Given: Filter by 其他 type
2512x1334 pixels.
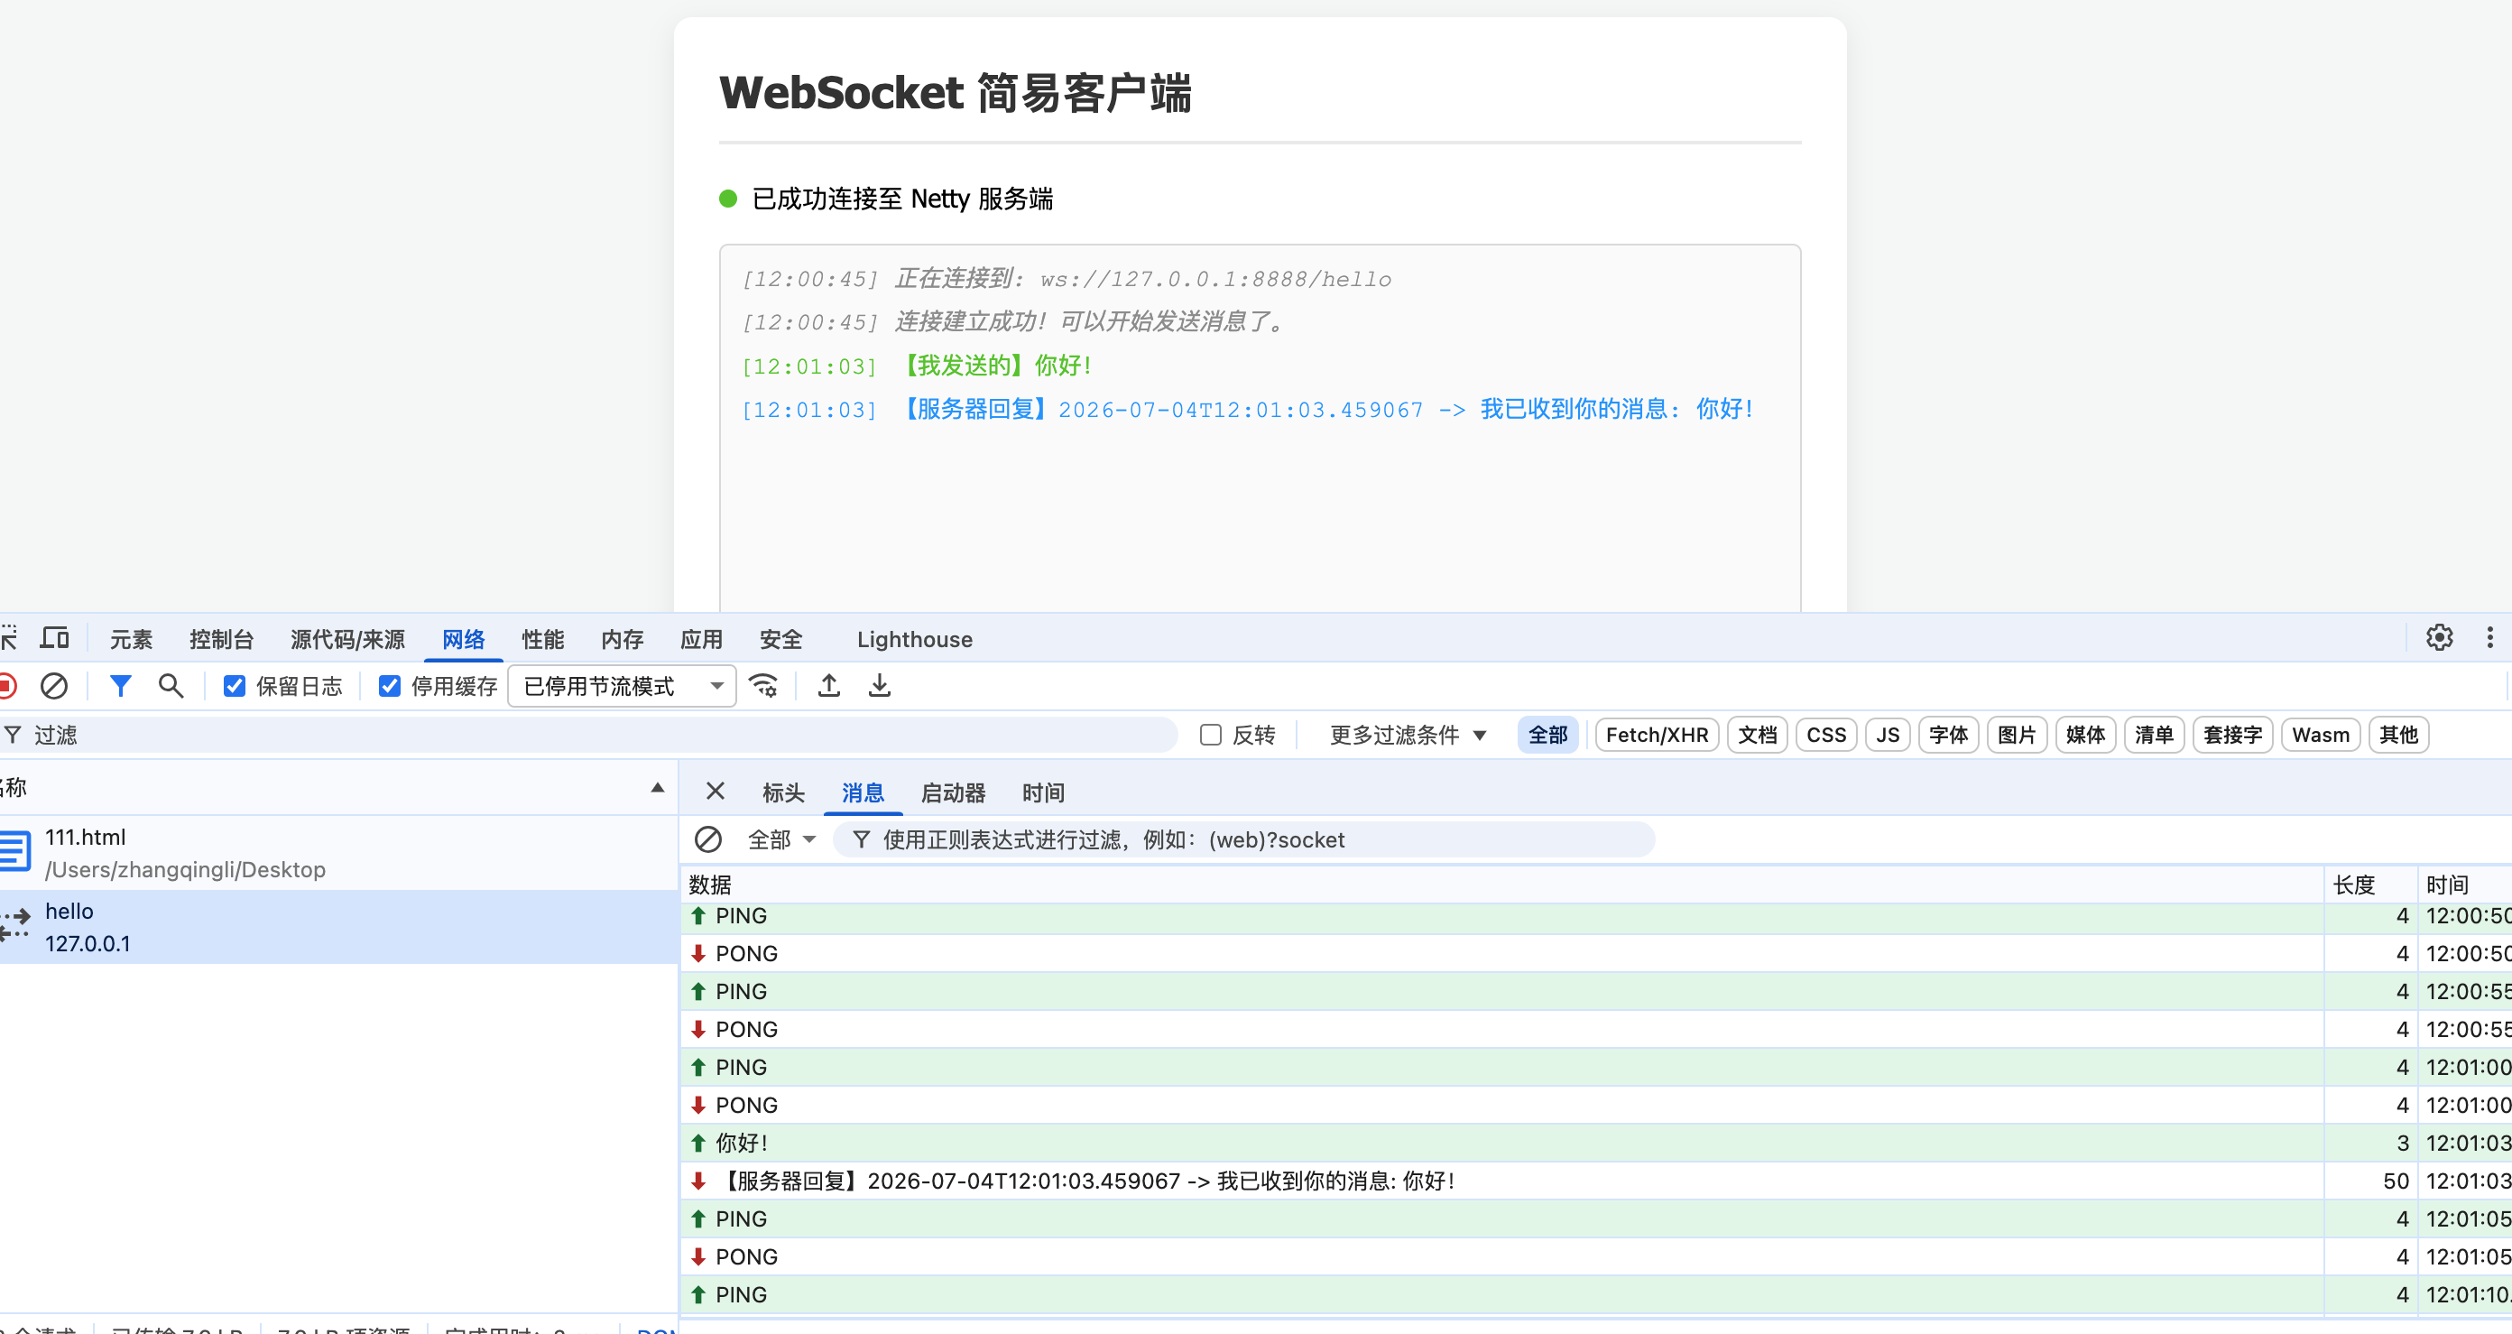Looking at the screenshot, I should tap(2398, 735).
